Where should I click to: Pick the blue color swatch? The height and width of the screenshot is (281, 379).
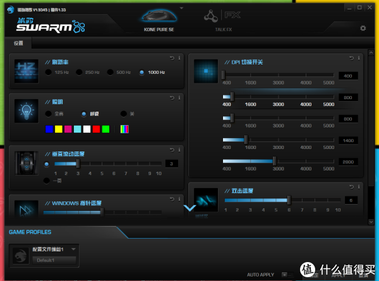[49, 129]
